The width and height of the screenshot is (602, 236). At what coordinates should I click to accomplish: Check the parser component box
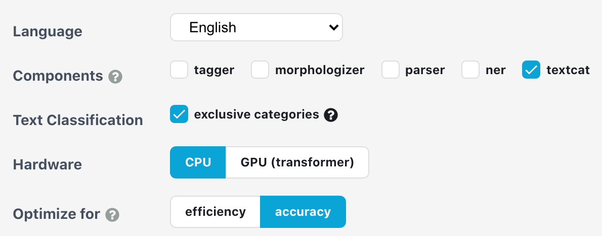click(x=391, y=70)
